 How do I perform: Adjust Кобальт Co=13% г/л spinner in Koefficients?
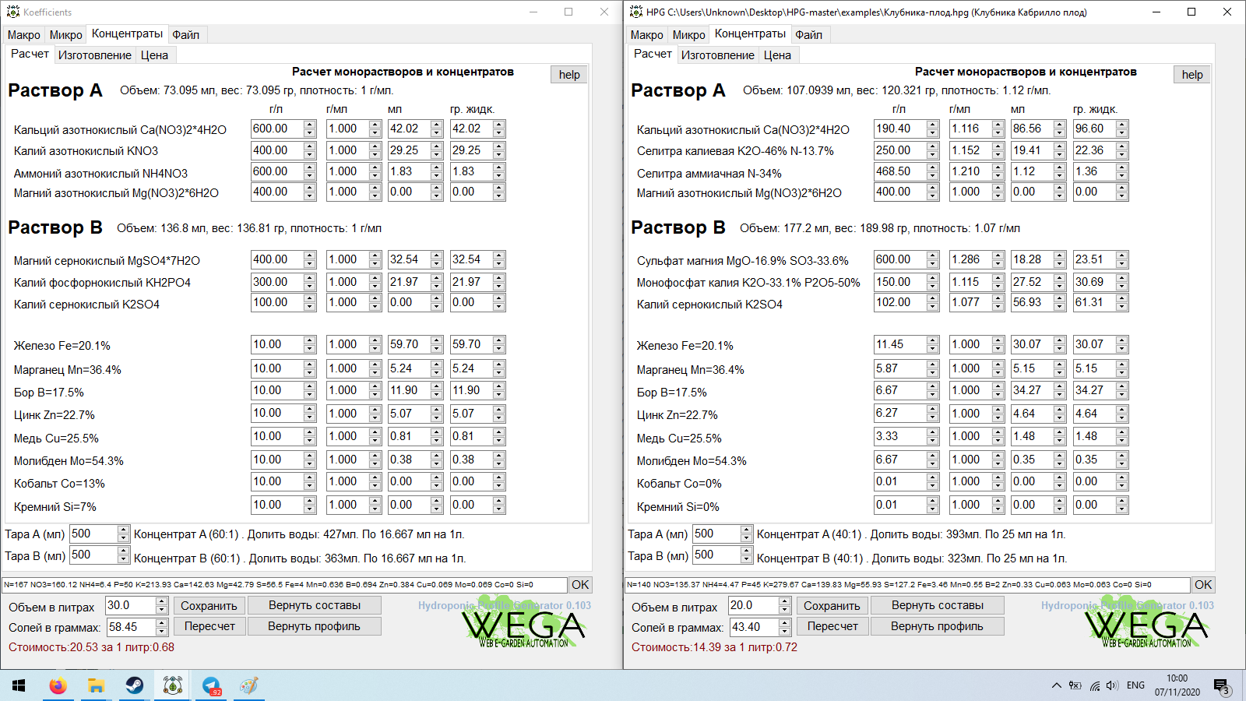pyautogui.click(x=310, y=482)
